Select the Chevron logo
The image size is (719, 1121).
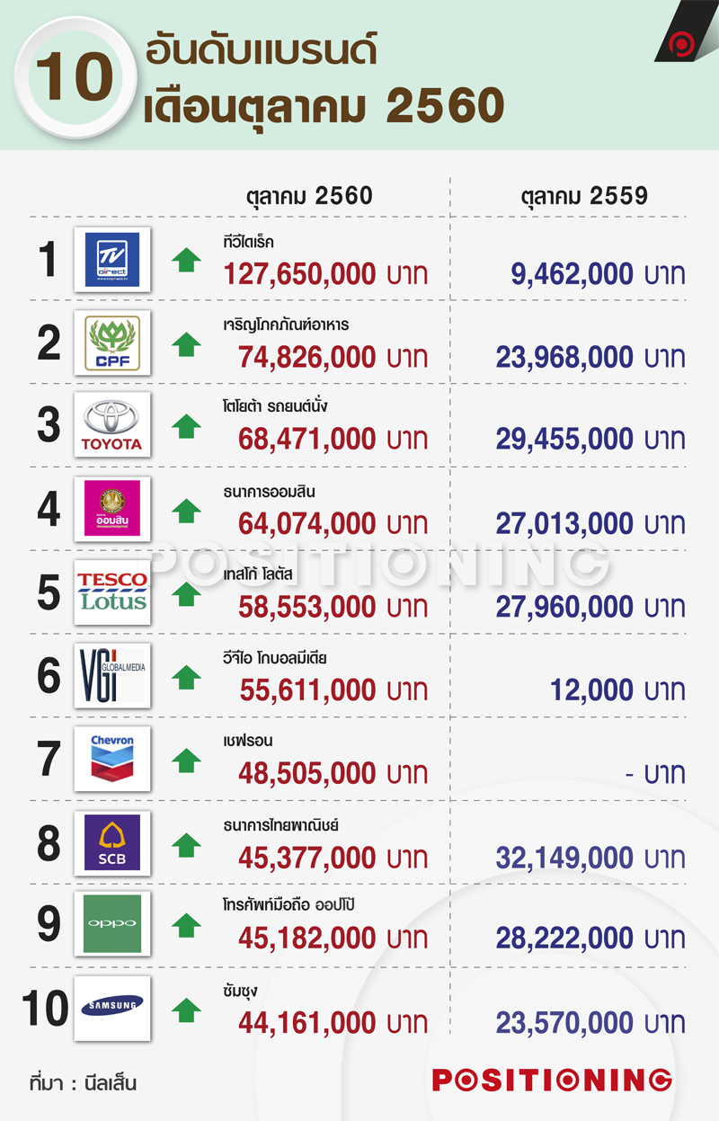tap(112, 758)
